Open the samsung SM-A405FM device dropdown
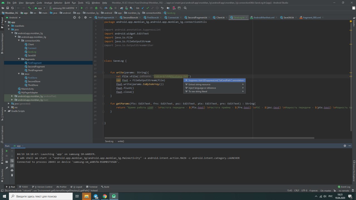The height and width of the screenshot is (200, 356). click(x=63, y=8)
